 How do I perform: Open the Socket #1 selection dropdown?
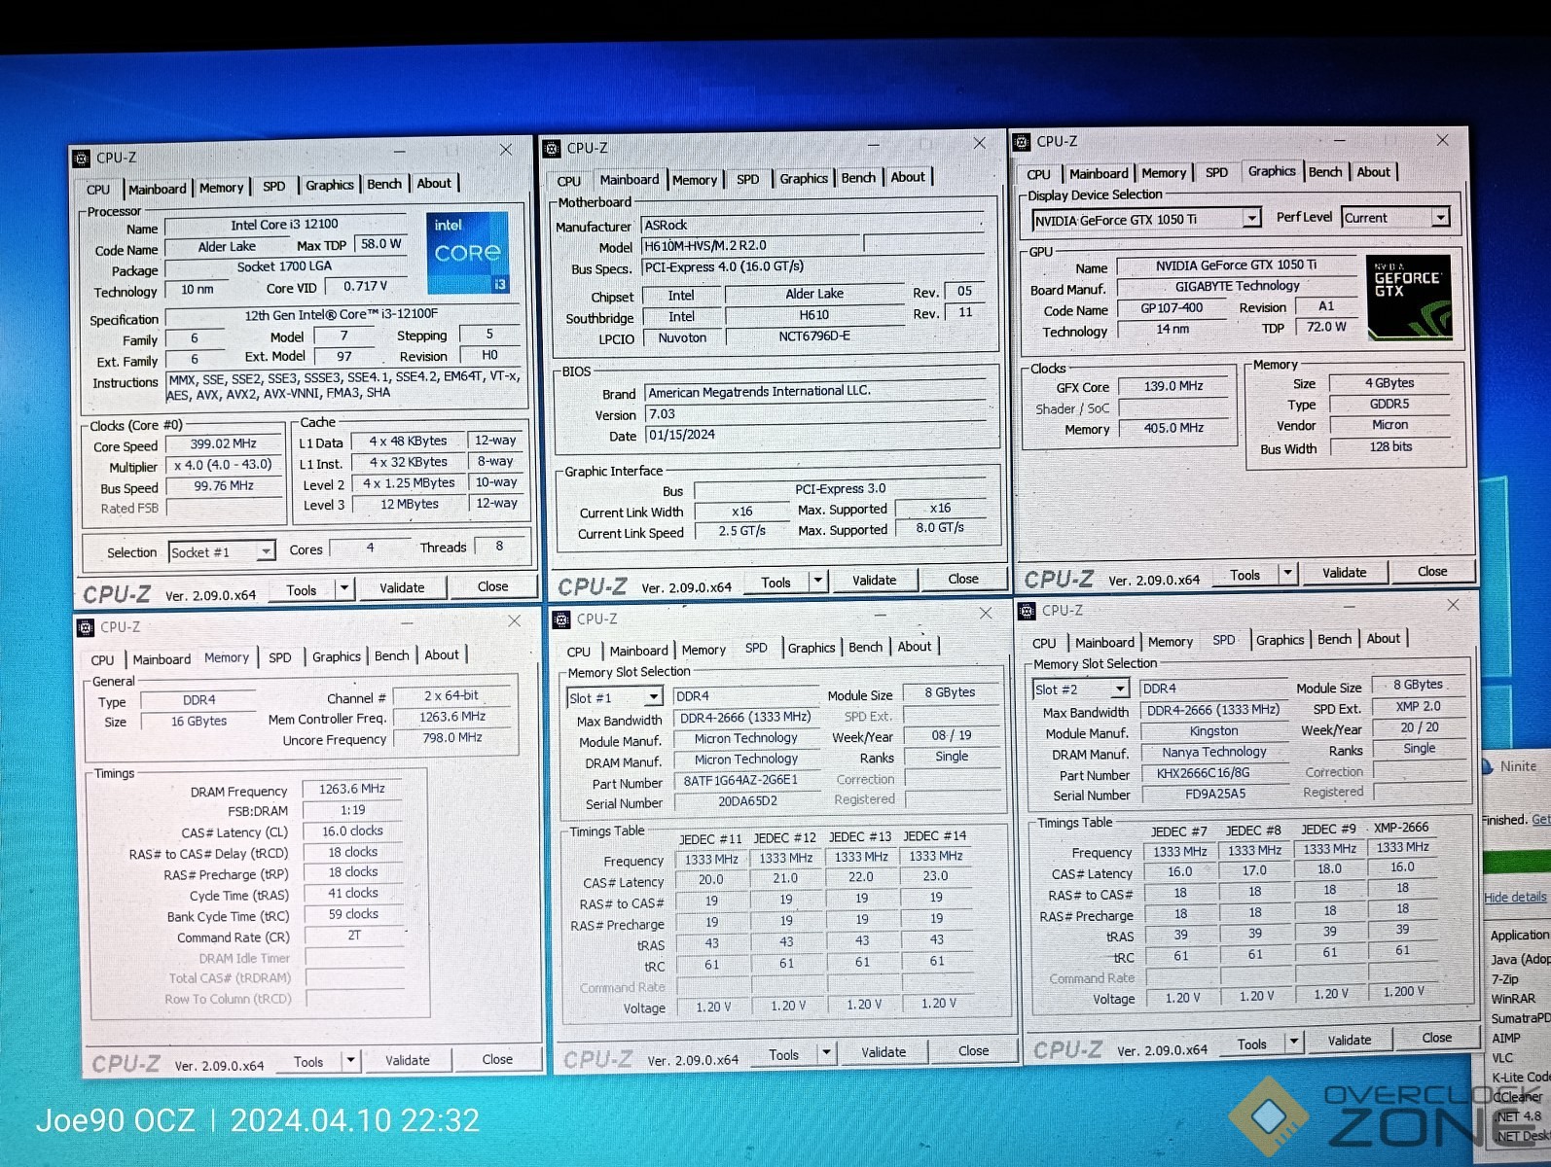click(x=265, y=552)
